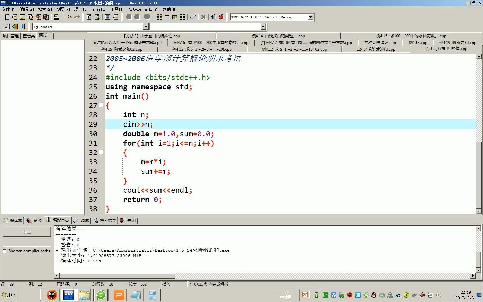Open the 工具[T] menu
This screenshot has height=302, width=483.
click(117, 9)
